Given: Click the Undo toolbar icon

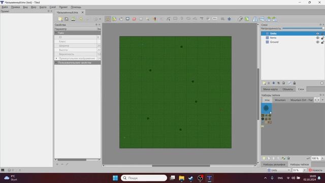Looking at the screenshot, I should tap(81, 19).
